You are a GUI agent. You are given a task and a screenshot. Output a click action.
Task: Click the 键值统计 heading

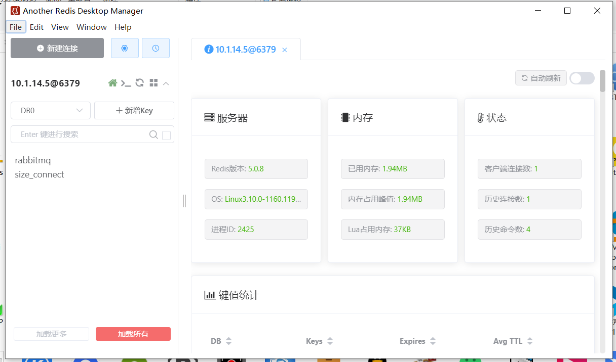[x=232, y=295]
